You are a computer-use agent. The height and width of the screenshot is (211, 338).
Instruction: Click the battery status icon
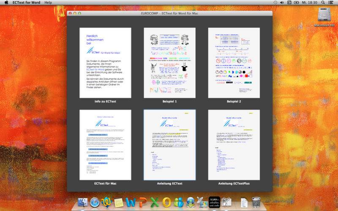coord(297,3)
